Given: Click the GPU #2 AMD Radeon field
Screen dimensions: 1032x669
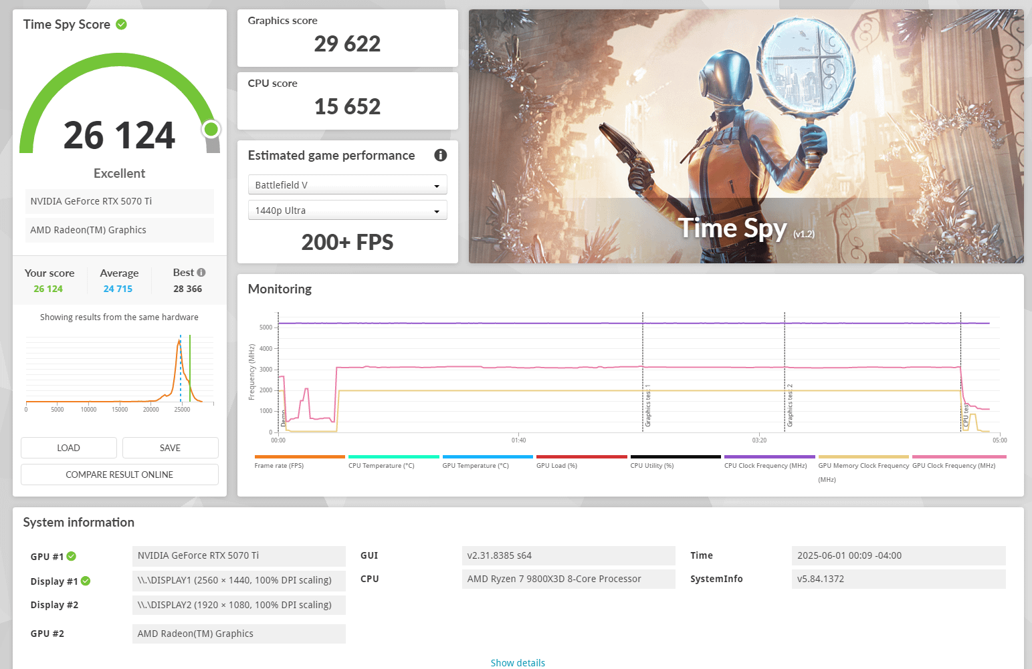Looking at the screenshot, I should click(x=239, y=634).
